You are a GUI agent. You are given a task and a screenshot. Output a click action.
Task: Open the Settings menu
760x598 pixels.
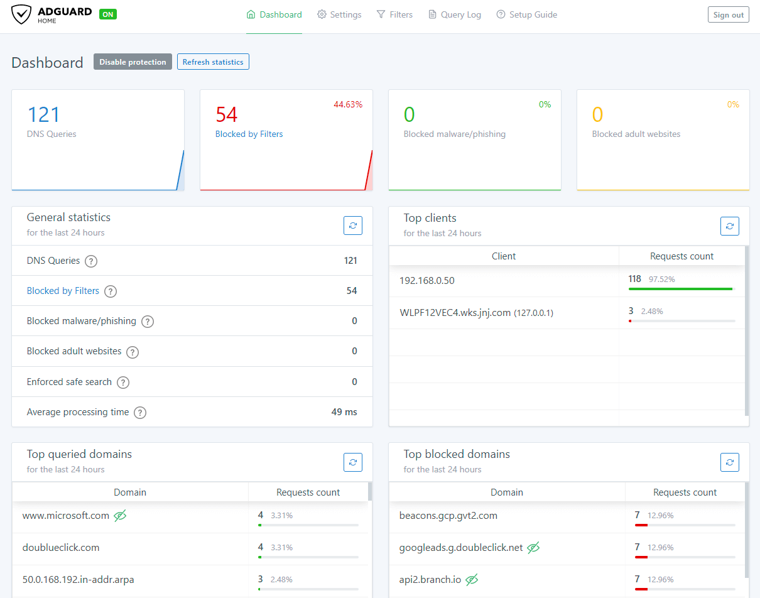pos(339,14)
